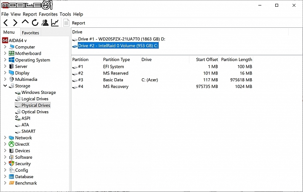
Task: Click the Partition Length column header
Action: 237,59
